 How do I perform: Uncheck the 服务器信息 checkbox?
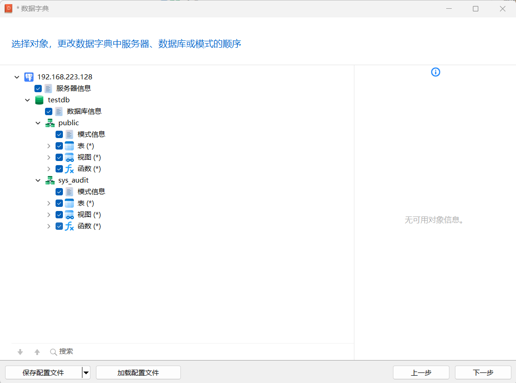click(38, 89)
